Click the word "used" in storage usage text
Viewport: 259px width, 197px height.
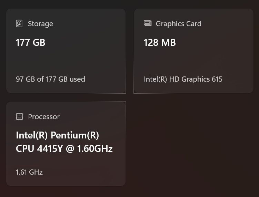(x=77, y=79)
